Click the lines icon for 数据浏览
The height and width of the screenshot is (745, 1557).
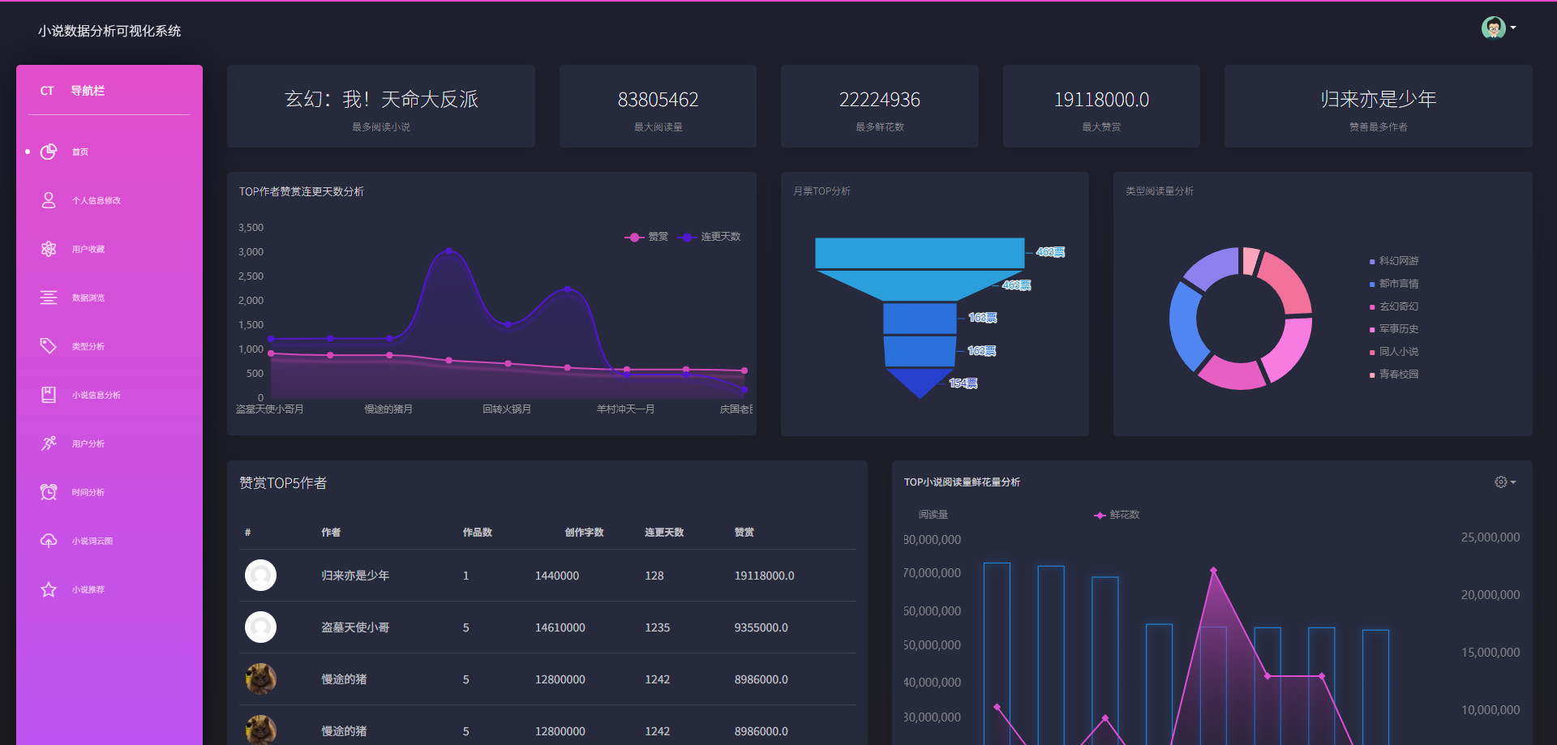(x=49, y=298)
